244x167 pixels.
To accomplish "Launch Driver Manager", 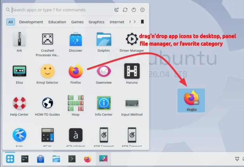I will [x=132, y=42].
